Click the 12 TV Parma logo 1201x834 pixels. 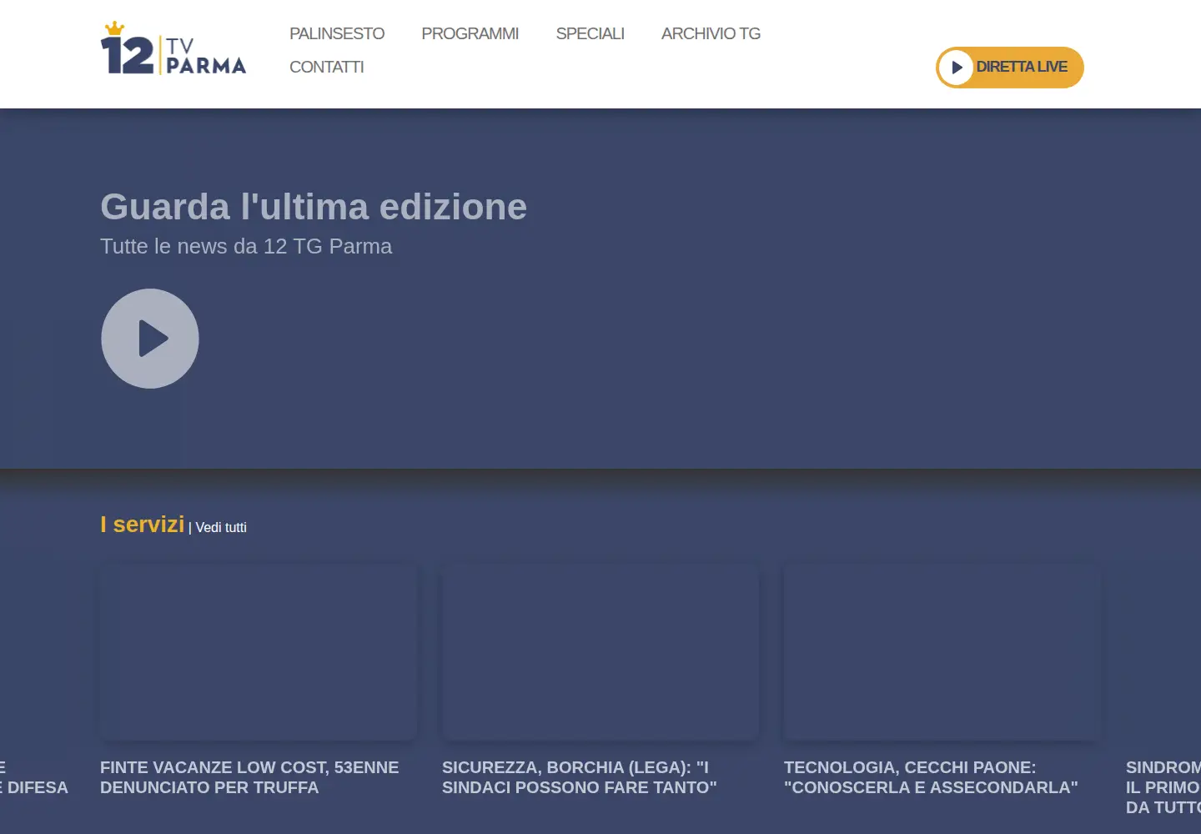[x=173, y=48]
